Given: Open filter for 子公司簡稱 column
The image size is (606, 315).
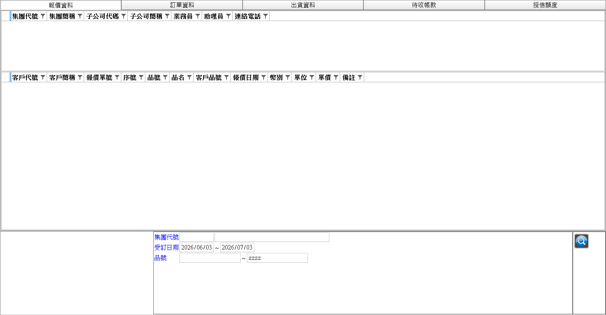Looking at the screenshot, I should click(x=167, y=16).
